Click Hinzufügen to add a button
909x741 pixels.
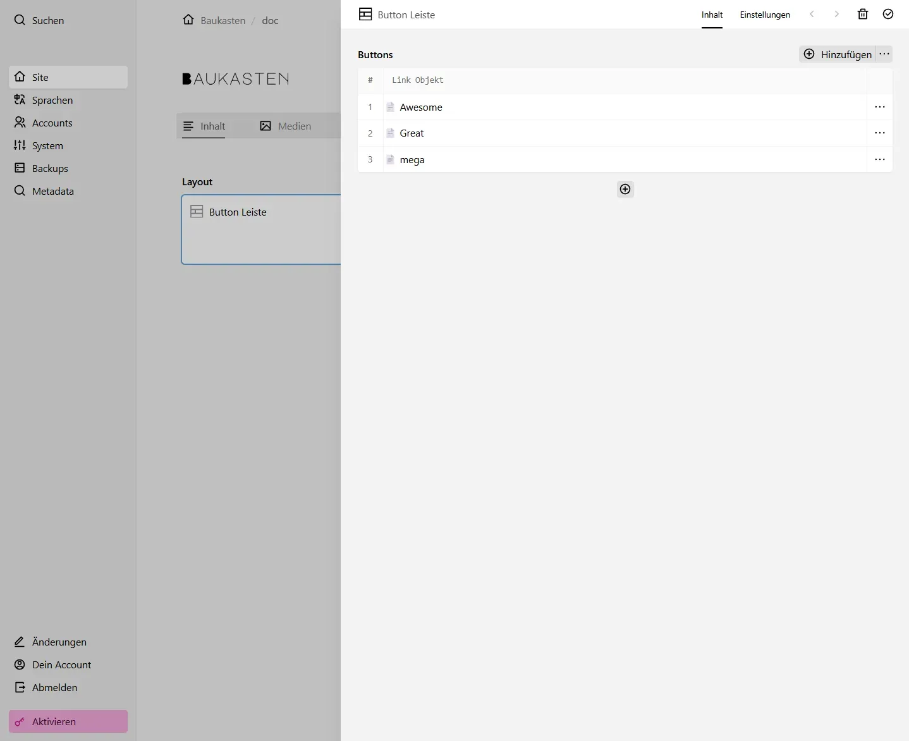tap(838, 54)
